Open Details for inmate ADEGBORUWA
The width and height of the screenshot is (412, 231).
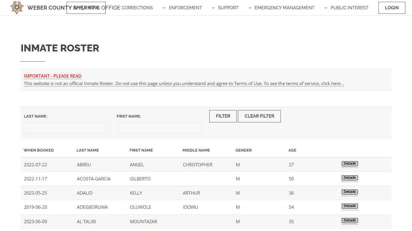pos(350,206)
